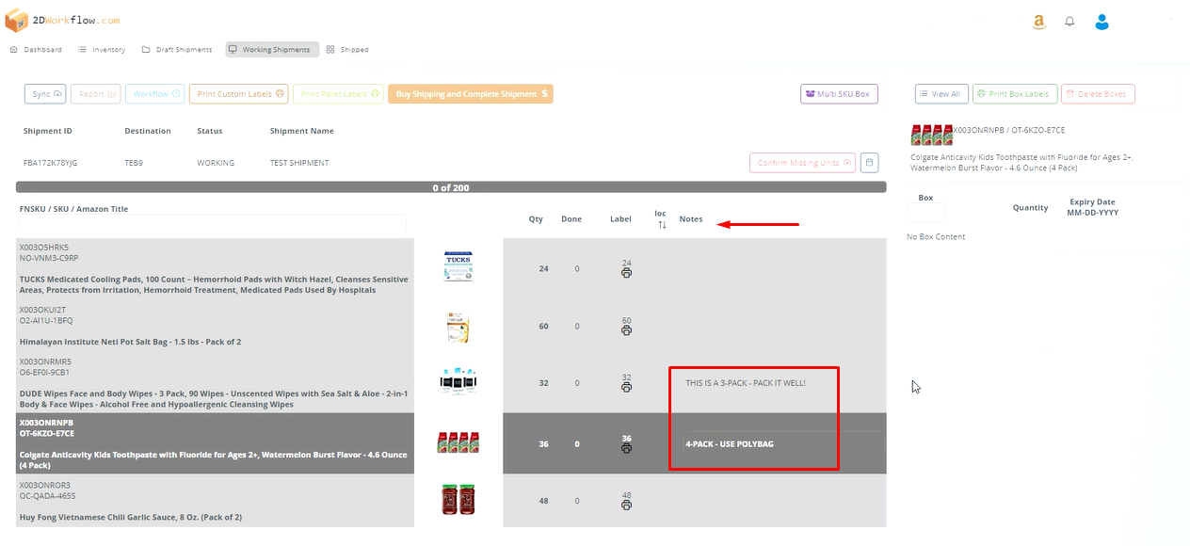Image resolution: width=1190 pixels, height=546 pixels.
Task: Click the Colgate toothpaste product thumbnail in list
Action: 458,442
